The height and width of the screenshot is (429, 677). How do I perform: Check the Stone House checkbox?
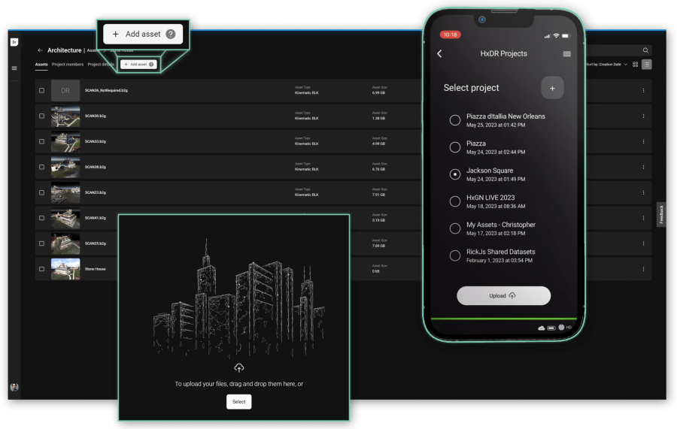[42, 269]
